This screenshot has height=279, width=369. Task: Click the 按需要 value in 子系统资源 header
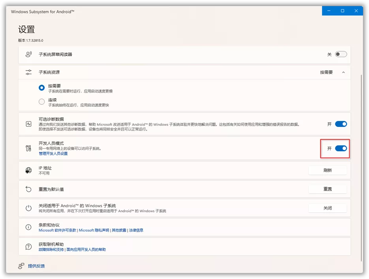[326, 72]
